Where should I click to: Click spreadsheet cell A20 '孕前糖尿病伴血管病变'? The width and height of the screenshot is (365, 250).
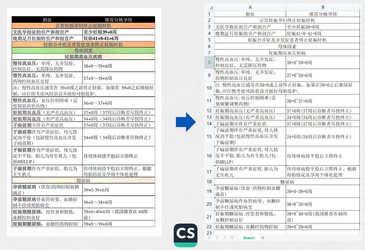click(250, 204)
